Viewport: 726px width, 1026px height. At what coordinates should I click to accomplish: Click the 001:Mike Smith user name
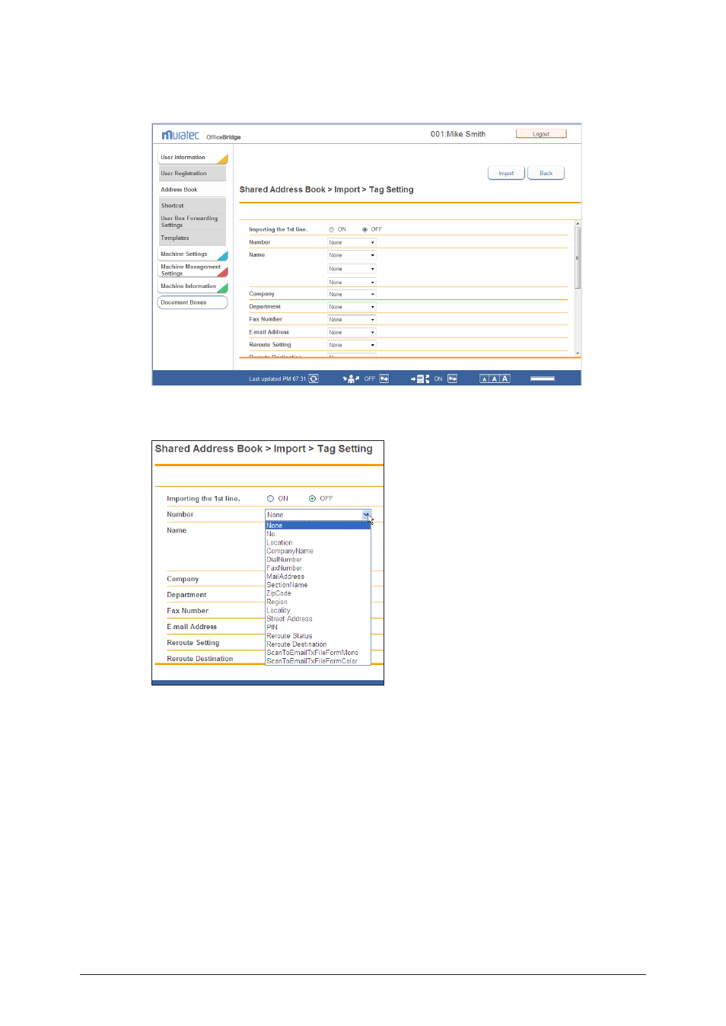458,134
